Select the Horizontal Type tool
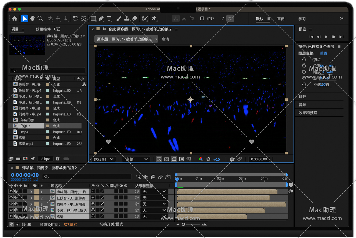This screenshot has width=356, height=238. (109, 19)
